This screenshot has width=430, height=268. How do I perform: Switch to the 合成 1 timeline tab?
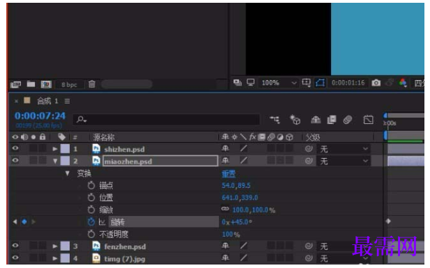point(47,101)
